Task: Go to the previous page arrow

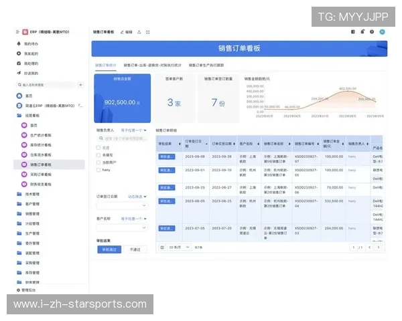Action: click(369, 247)
